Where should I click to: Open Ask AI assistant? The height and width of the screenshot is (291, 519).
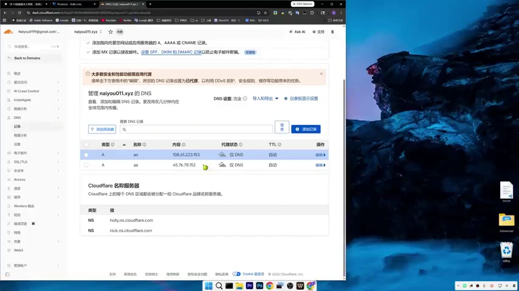point(297,32)
